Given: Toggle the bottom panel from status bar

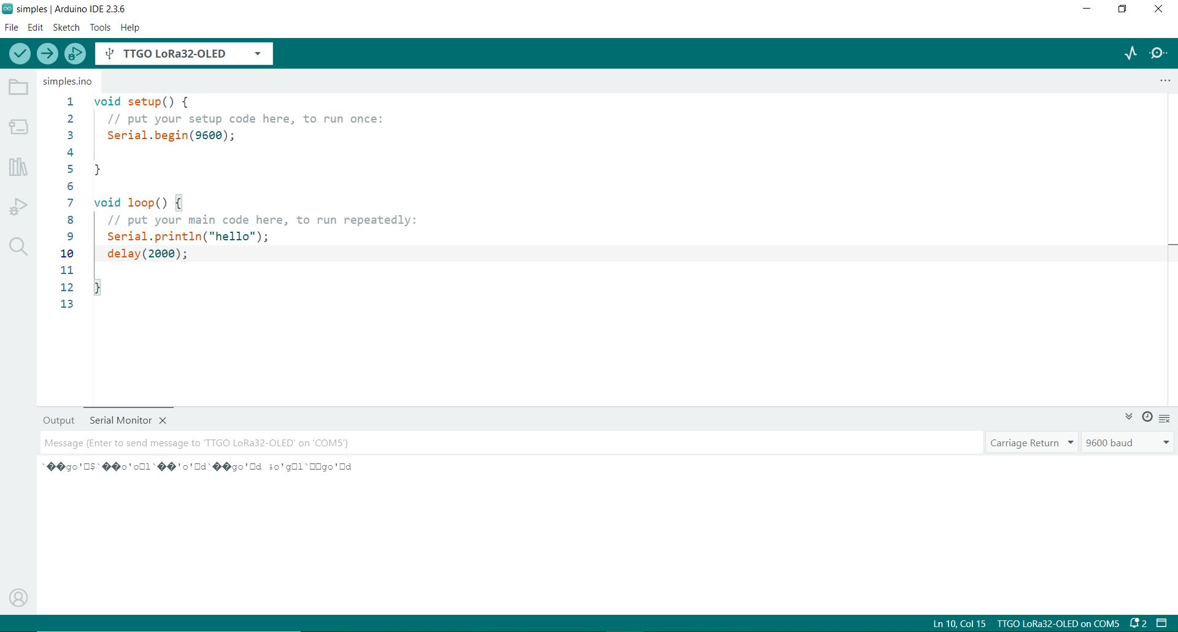Looking at the screenshot, I should 1161,623.
